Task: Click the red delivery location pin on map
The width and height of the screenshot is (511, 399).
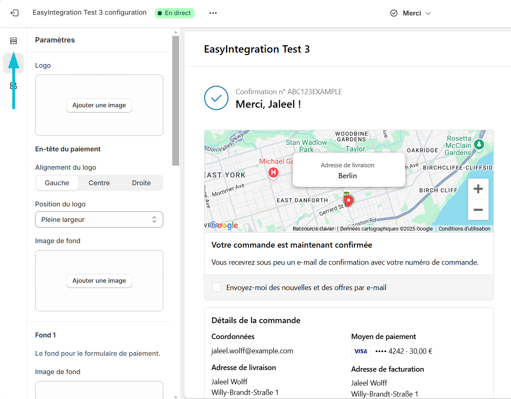Action: pos(348,200)
